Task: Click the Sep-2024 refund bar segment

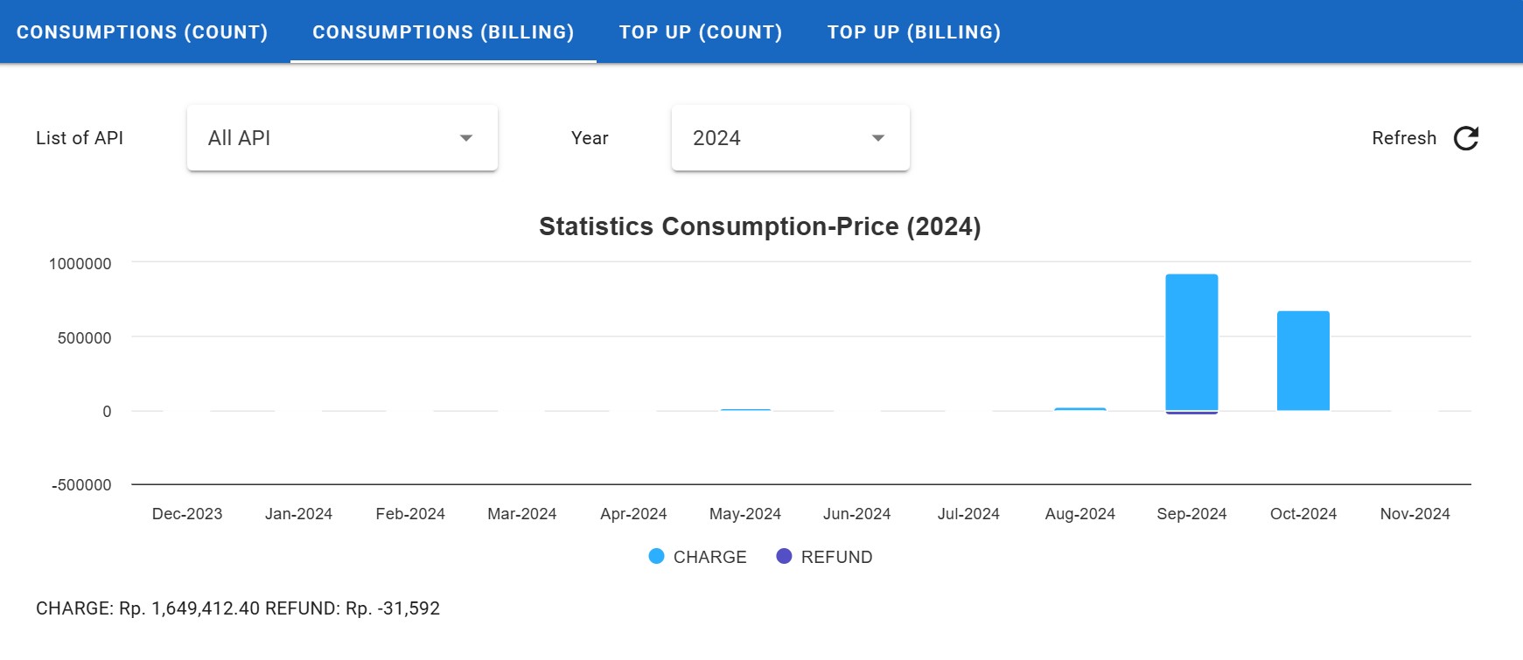Action: [1191, 413]
